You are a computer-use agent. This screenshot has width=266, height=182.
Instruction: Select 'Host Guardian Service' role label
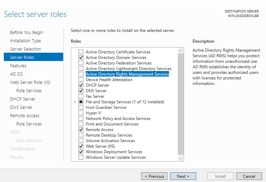pyautogui.click(x=106, y=107)
